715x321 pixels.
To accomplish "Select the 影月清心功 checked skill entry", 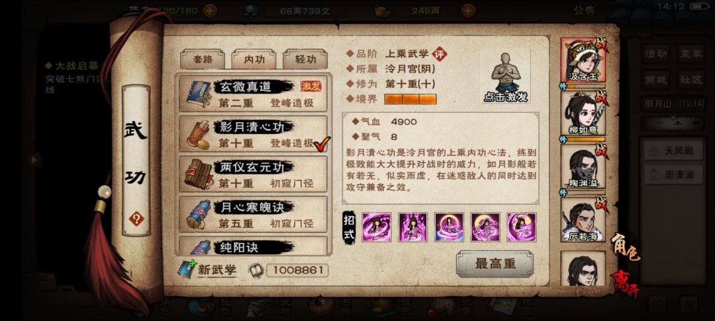I will click(x=253, y=133).
